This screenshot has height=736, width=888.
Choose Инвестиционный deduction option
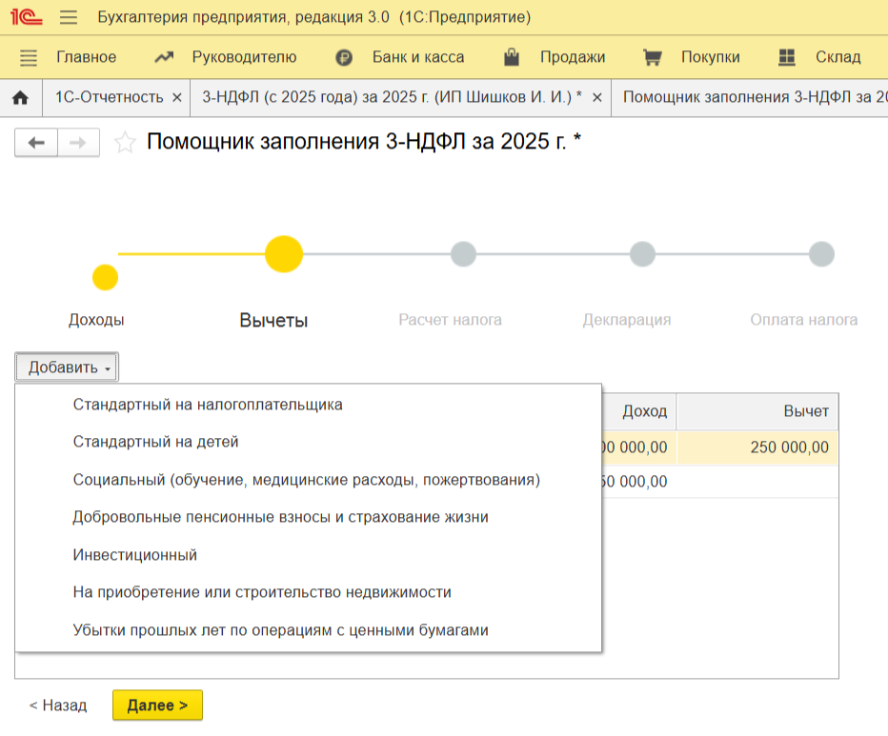[x=134, y=554]
